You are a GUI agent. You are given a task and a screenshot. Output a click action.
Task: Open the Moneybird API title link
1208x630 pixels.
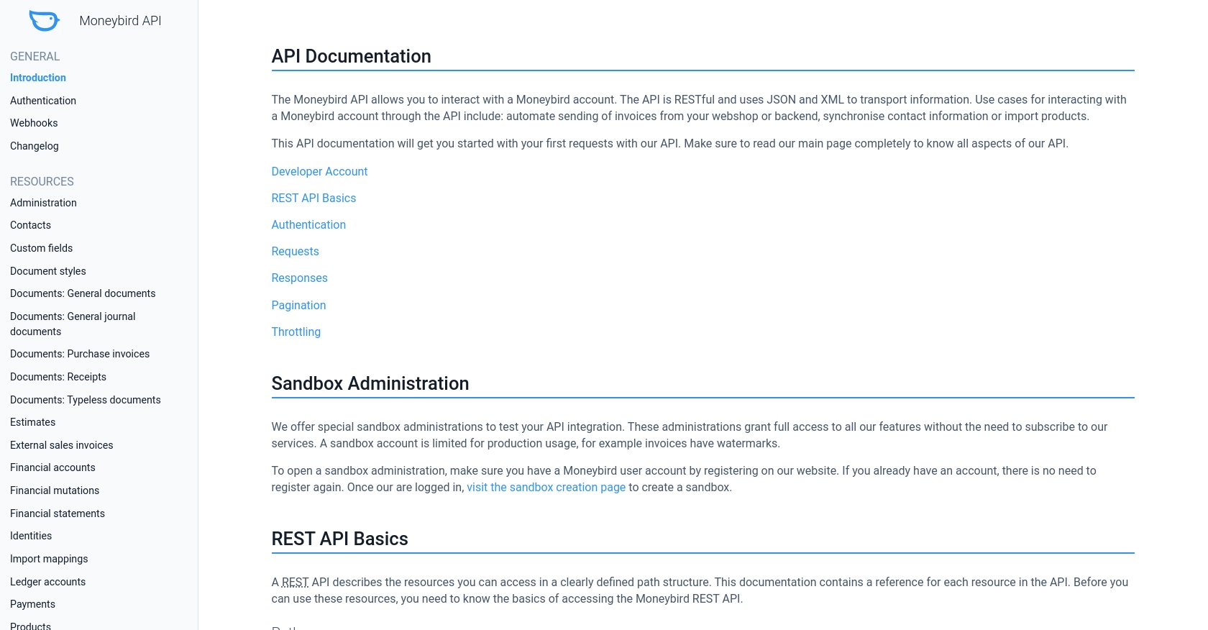click(x=120, y=21)
